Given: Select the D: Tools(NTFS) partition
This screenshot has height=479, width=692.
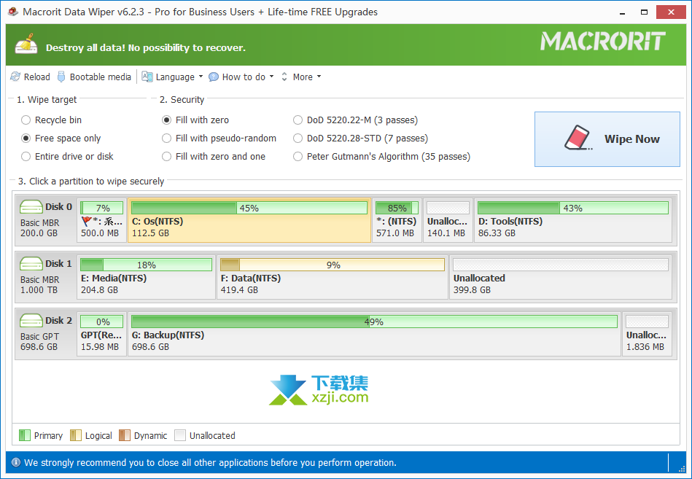Looking at the screenshot, I should click(x=573, y=220).
